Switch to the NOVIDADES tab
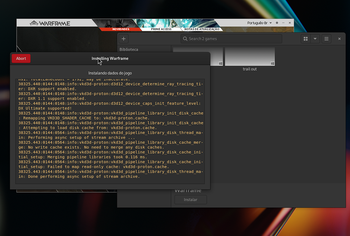Image resolution: width=350 pixels, height=236 pixels. (121, 29)
